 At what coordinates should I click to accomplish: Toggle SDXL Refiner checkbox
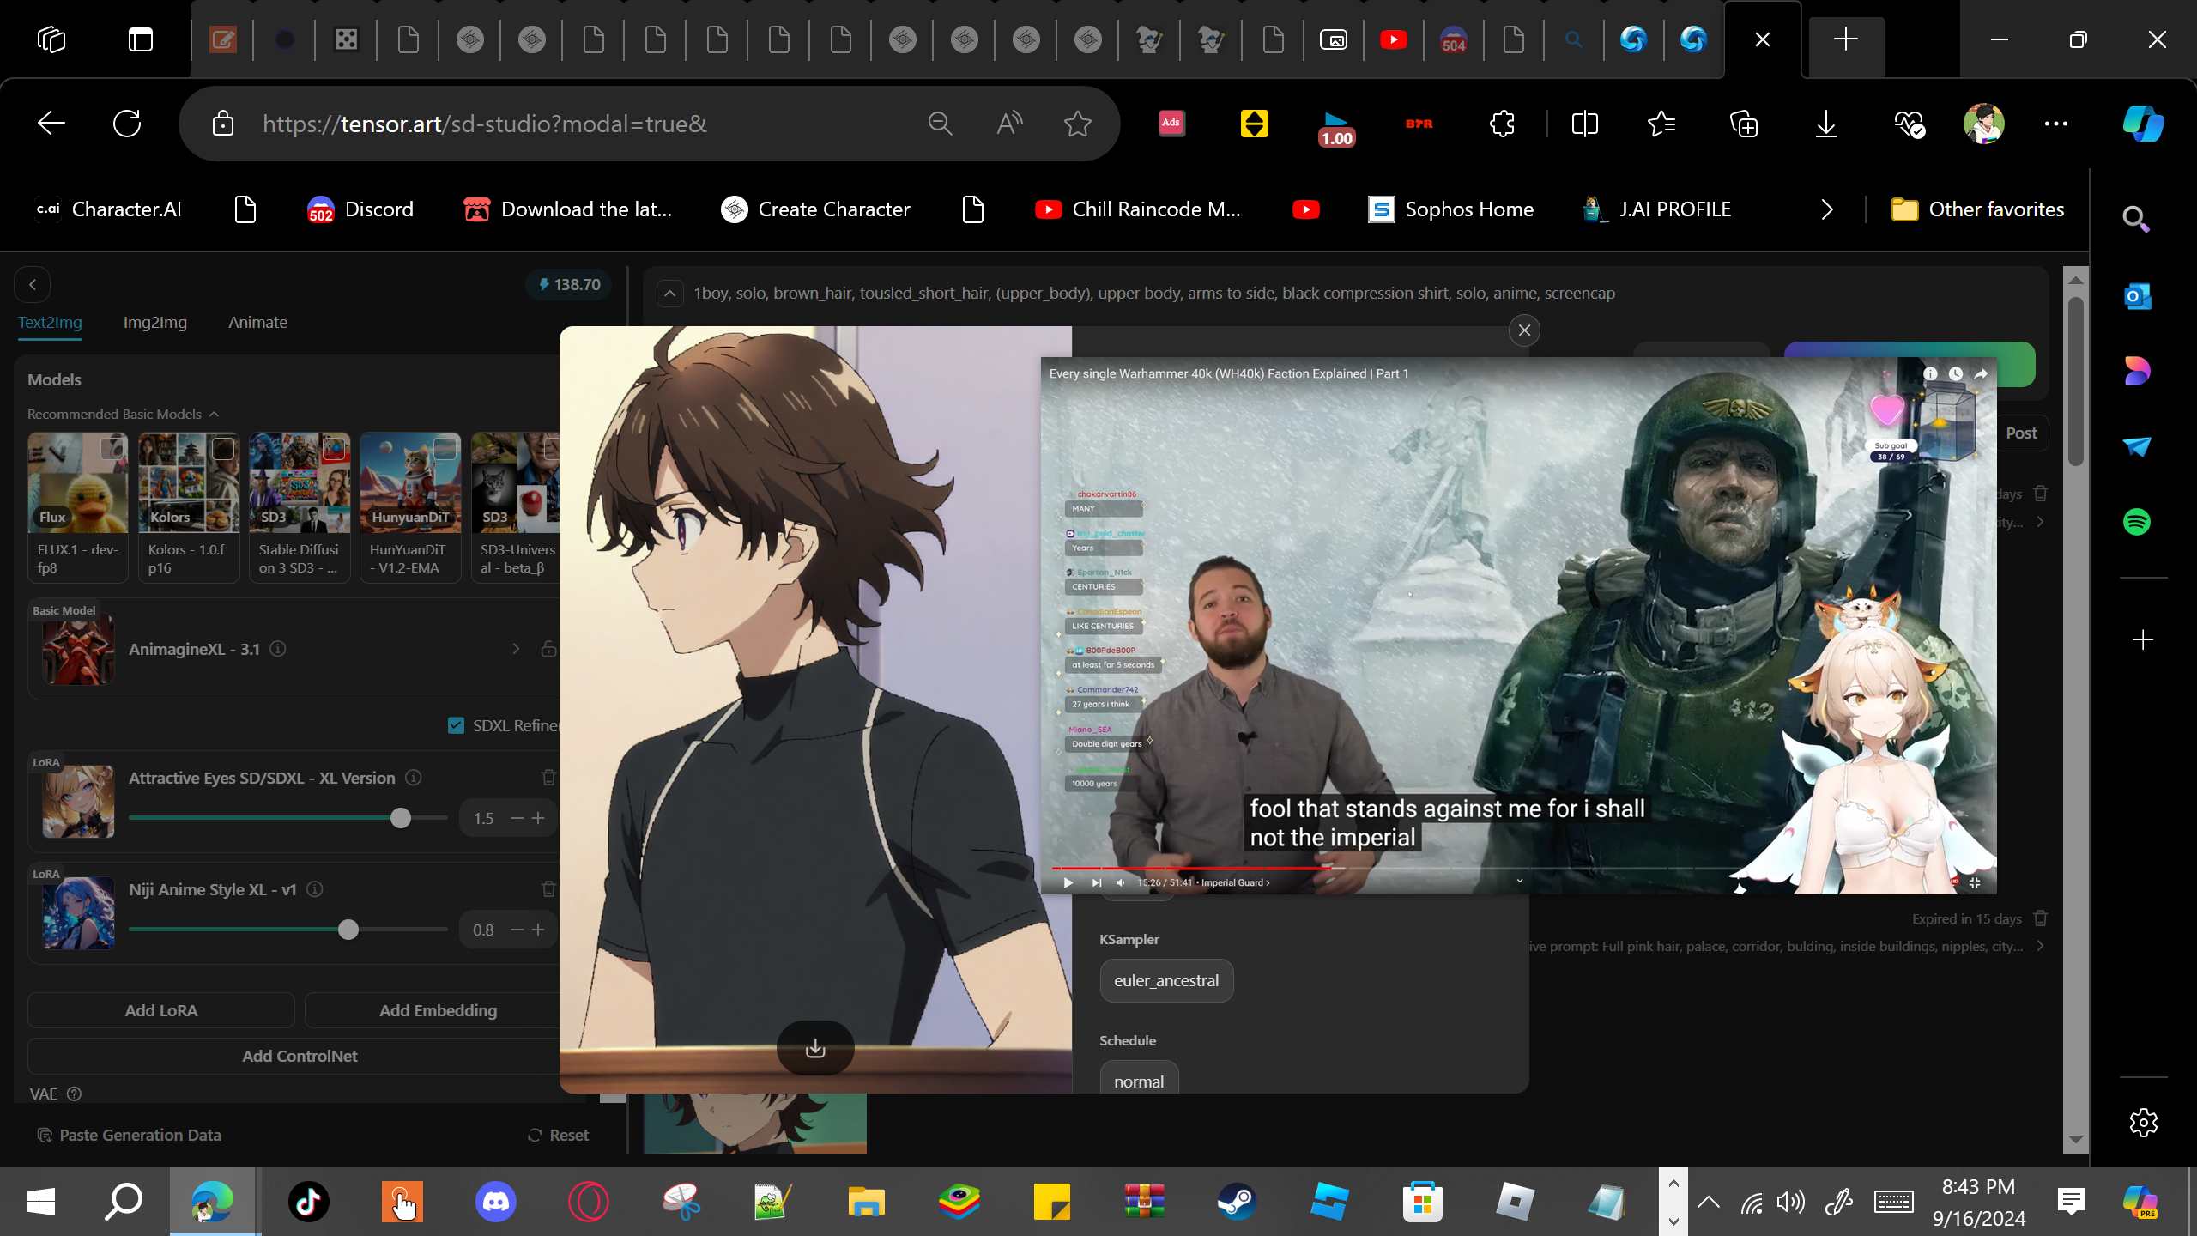tap(456, 725)
